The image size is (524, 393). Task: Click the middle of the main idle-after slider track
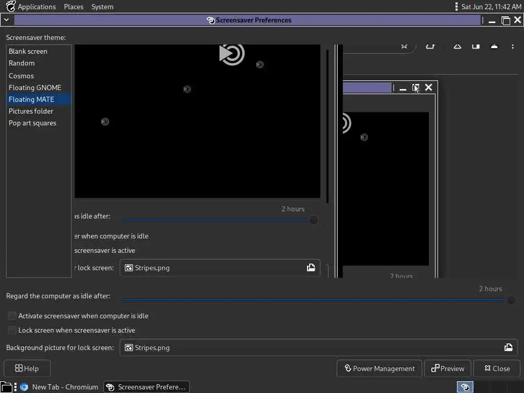coord(316,300)
